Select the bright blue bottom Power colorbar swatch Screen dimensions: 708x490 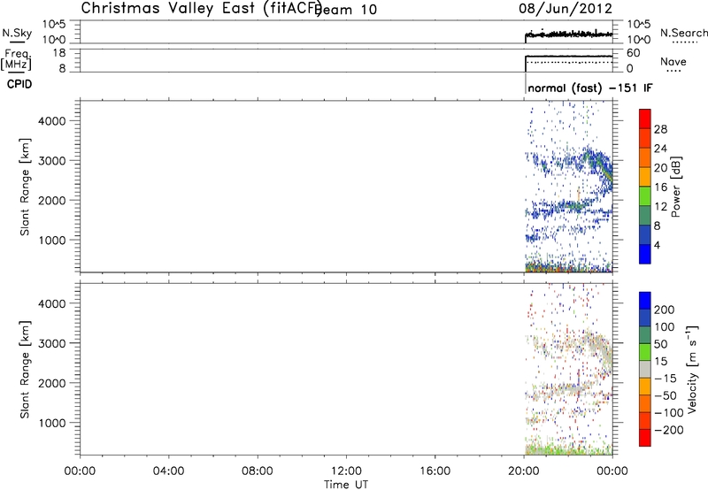coord(645,254)
